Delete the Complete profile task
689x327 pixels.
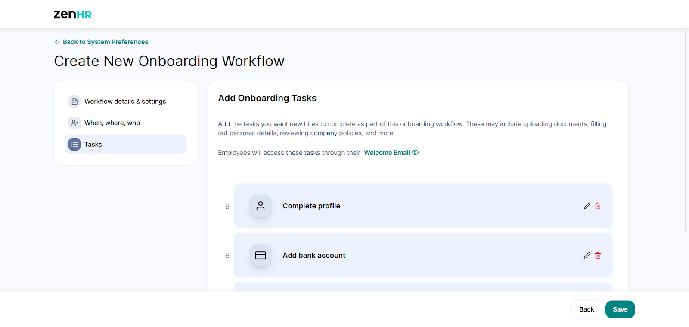598,206
